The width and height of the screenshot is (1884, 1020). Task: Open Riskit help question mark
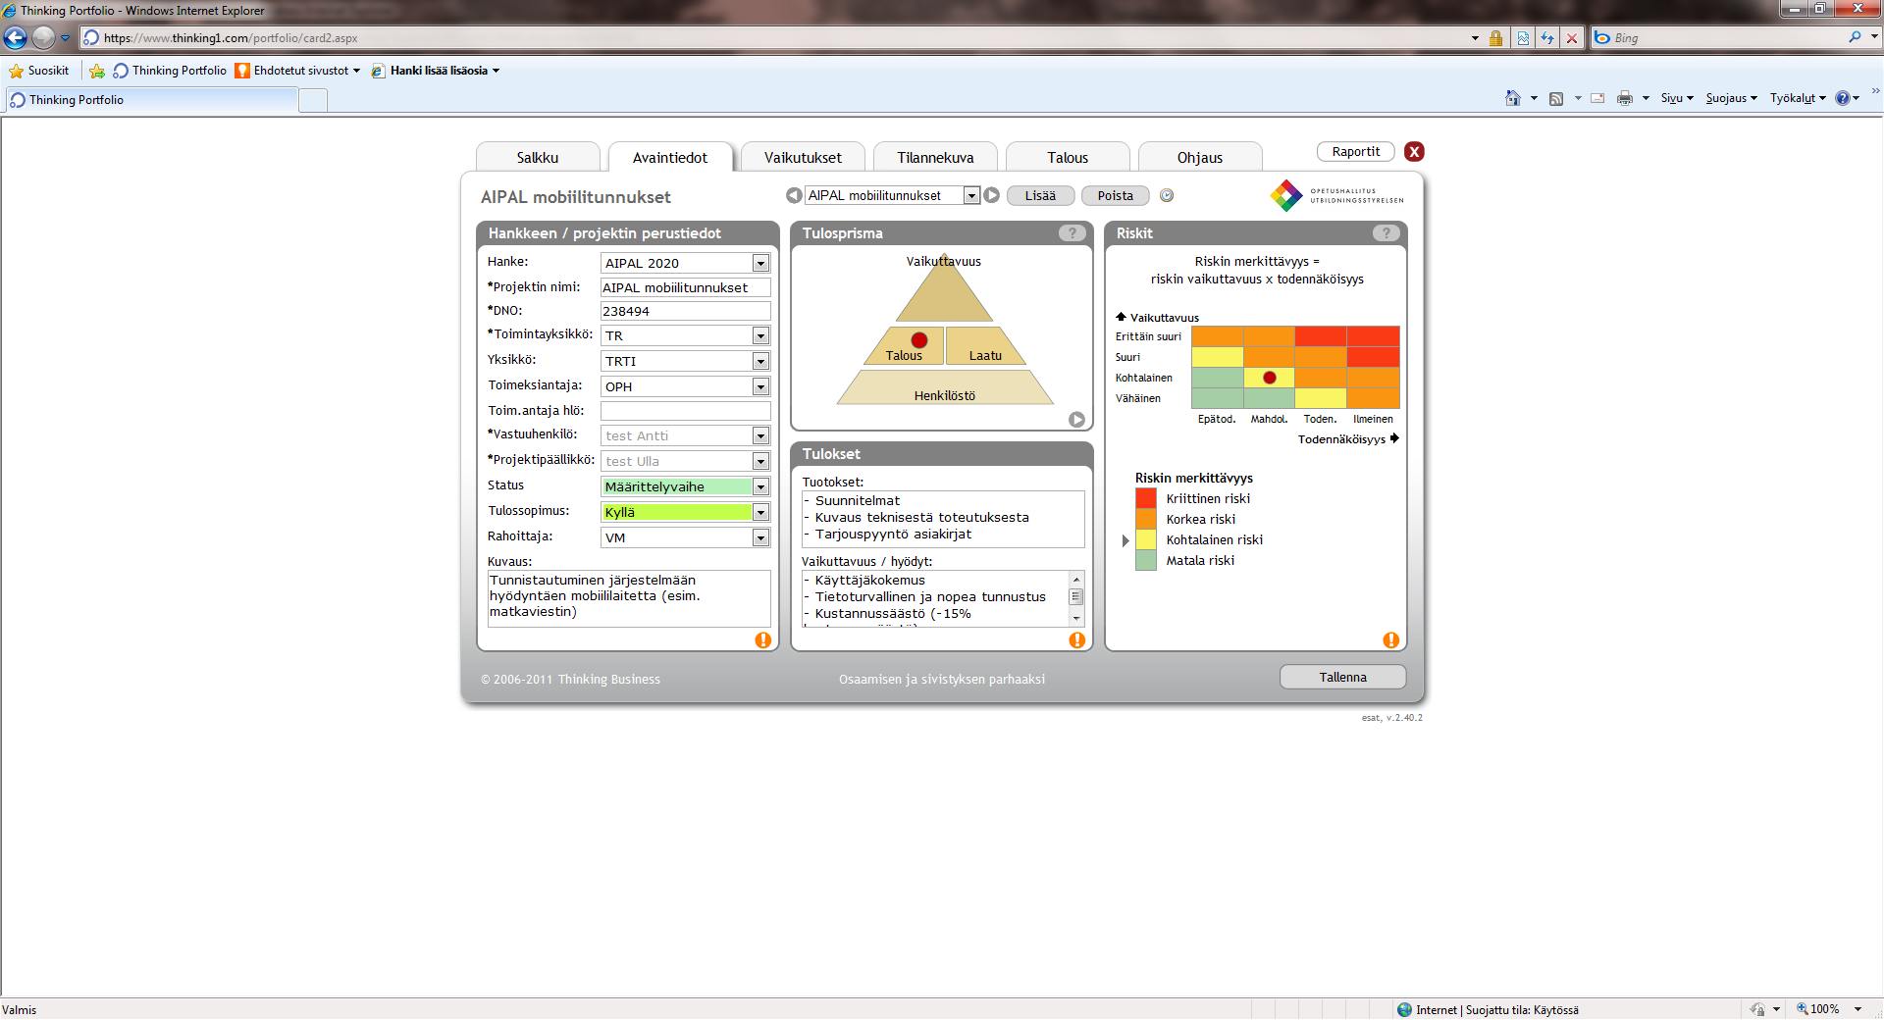pos(1387,233)
